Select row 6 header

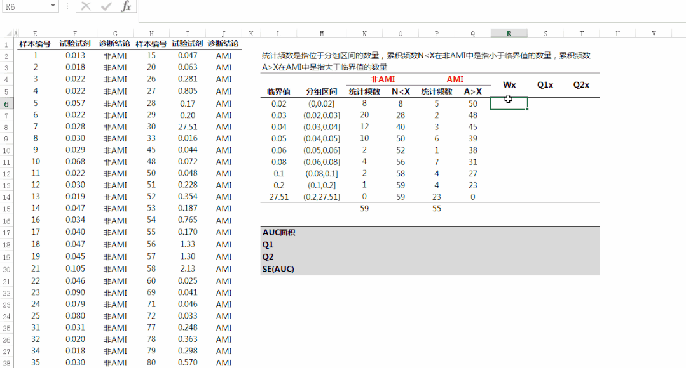point(6,103)
